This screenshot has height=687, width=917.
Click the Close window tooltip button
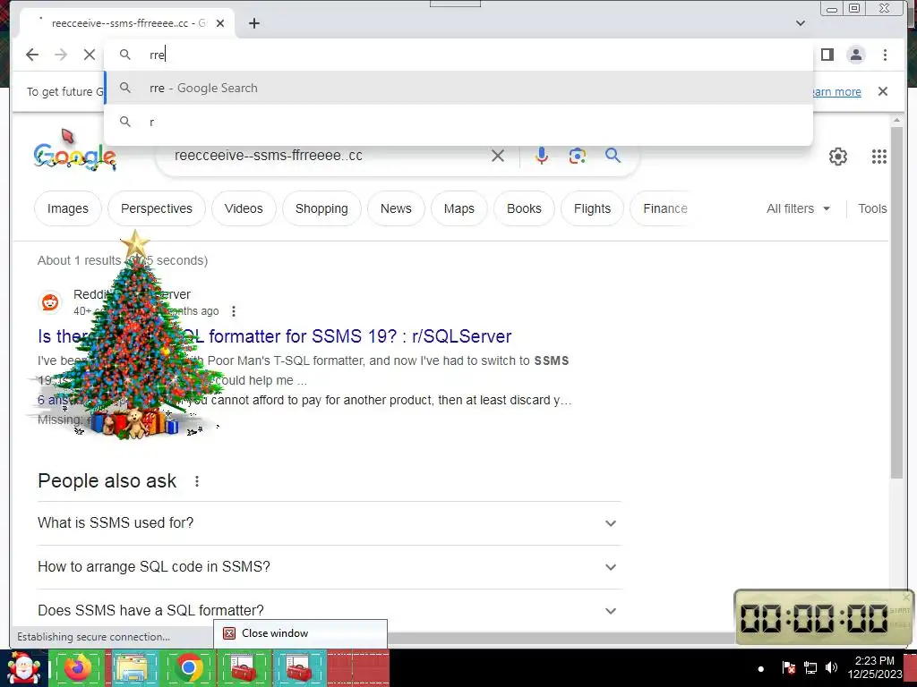point(300,633)
